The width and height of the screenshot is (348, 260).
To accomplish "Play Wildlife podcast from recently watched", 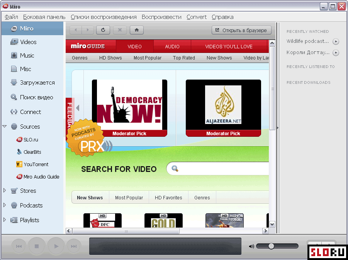I will point(336,41).
